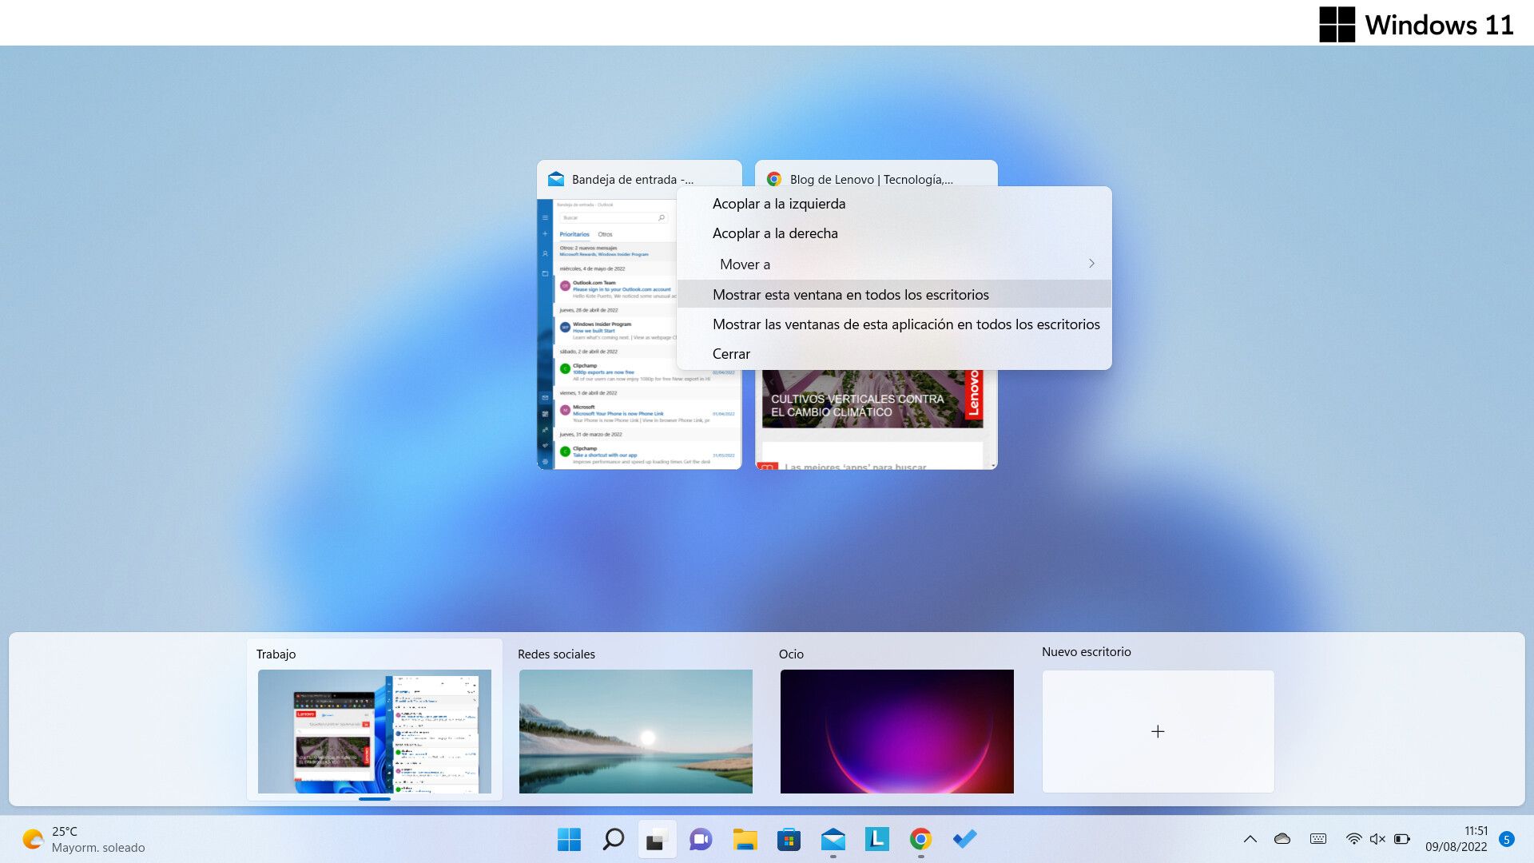Add a new desktop with plus button

(x=1158, y=731)
